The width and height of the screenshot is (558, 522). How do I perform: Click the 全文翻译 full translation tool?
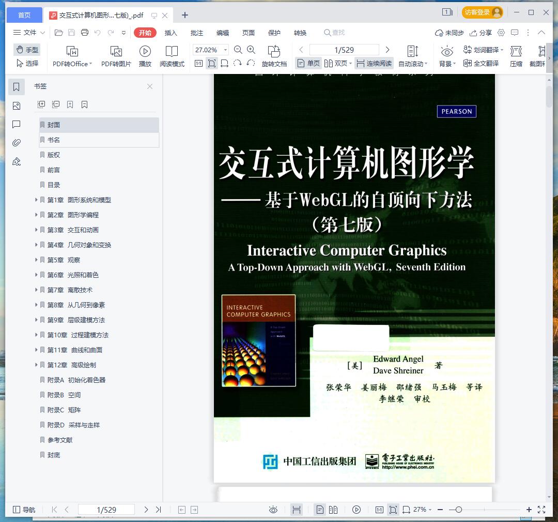click(481, 64)
